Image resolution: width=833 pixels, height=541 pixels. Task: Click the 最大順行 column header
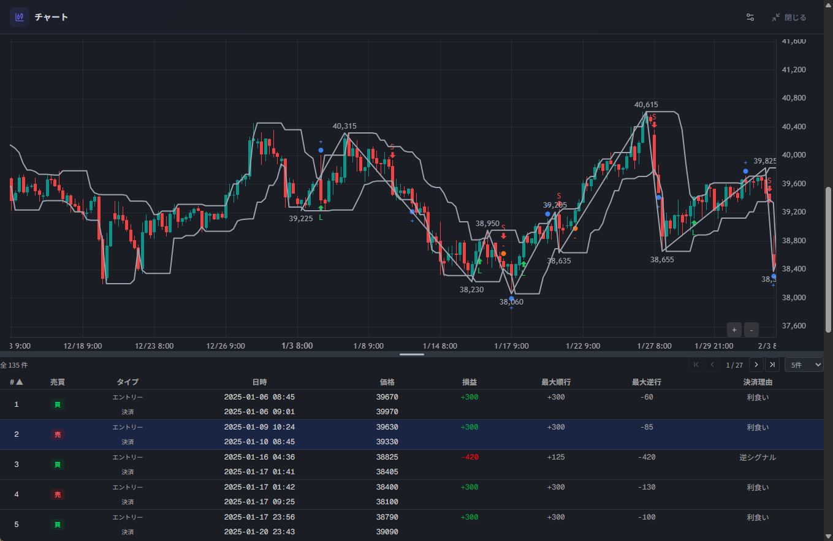(x=556, y=382)
